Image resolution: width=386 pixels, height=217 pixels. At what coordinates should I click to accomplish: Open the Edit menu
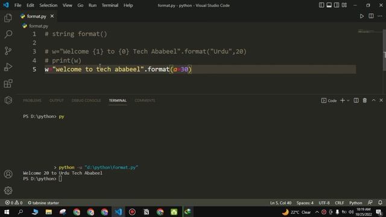(30, 5)
